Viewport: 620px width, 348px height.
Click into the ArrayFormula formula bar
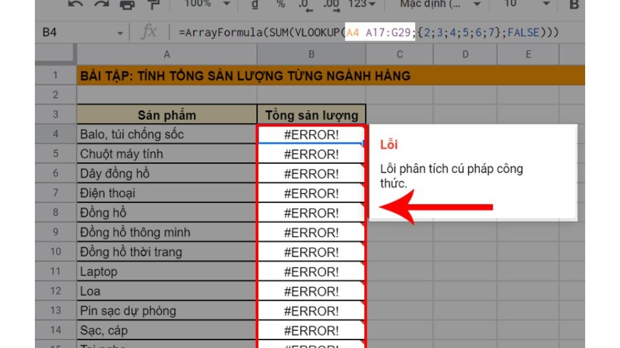[369, 32]
